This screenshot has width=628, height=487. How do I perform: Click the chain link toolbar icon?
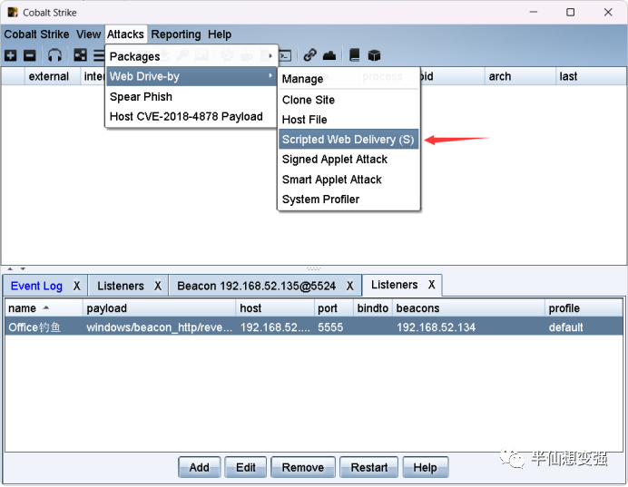(310, 55)
